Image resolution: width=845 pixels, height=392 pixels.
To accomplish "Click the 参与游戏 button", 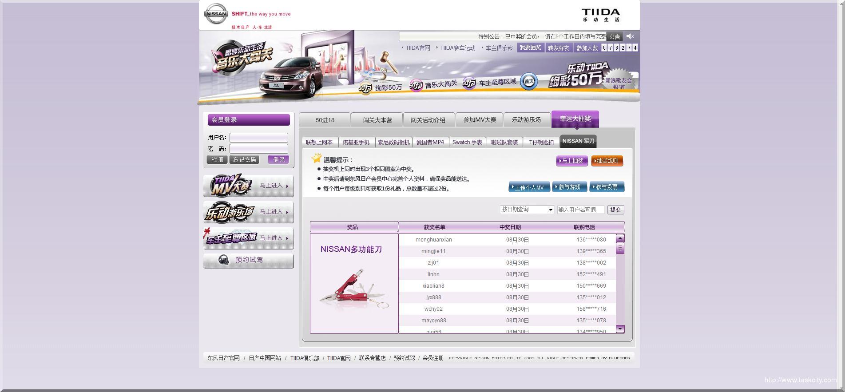I will tap(570, 187).
